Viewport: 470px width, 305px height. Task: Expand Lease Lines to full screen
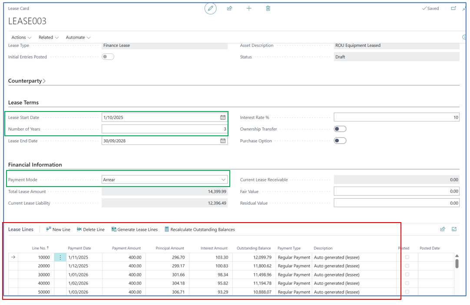[454, 229]
